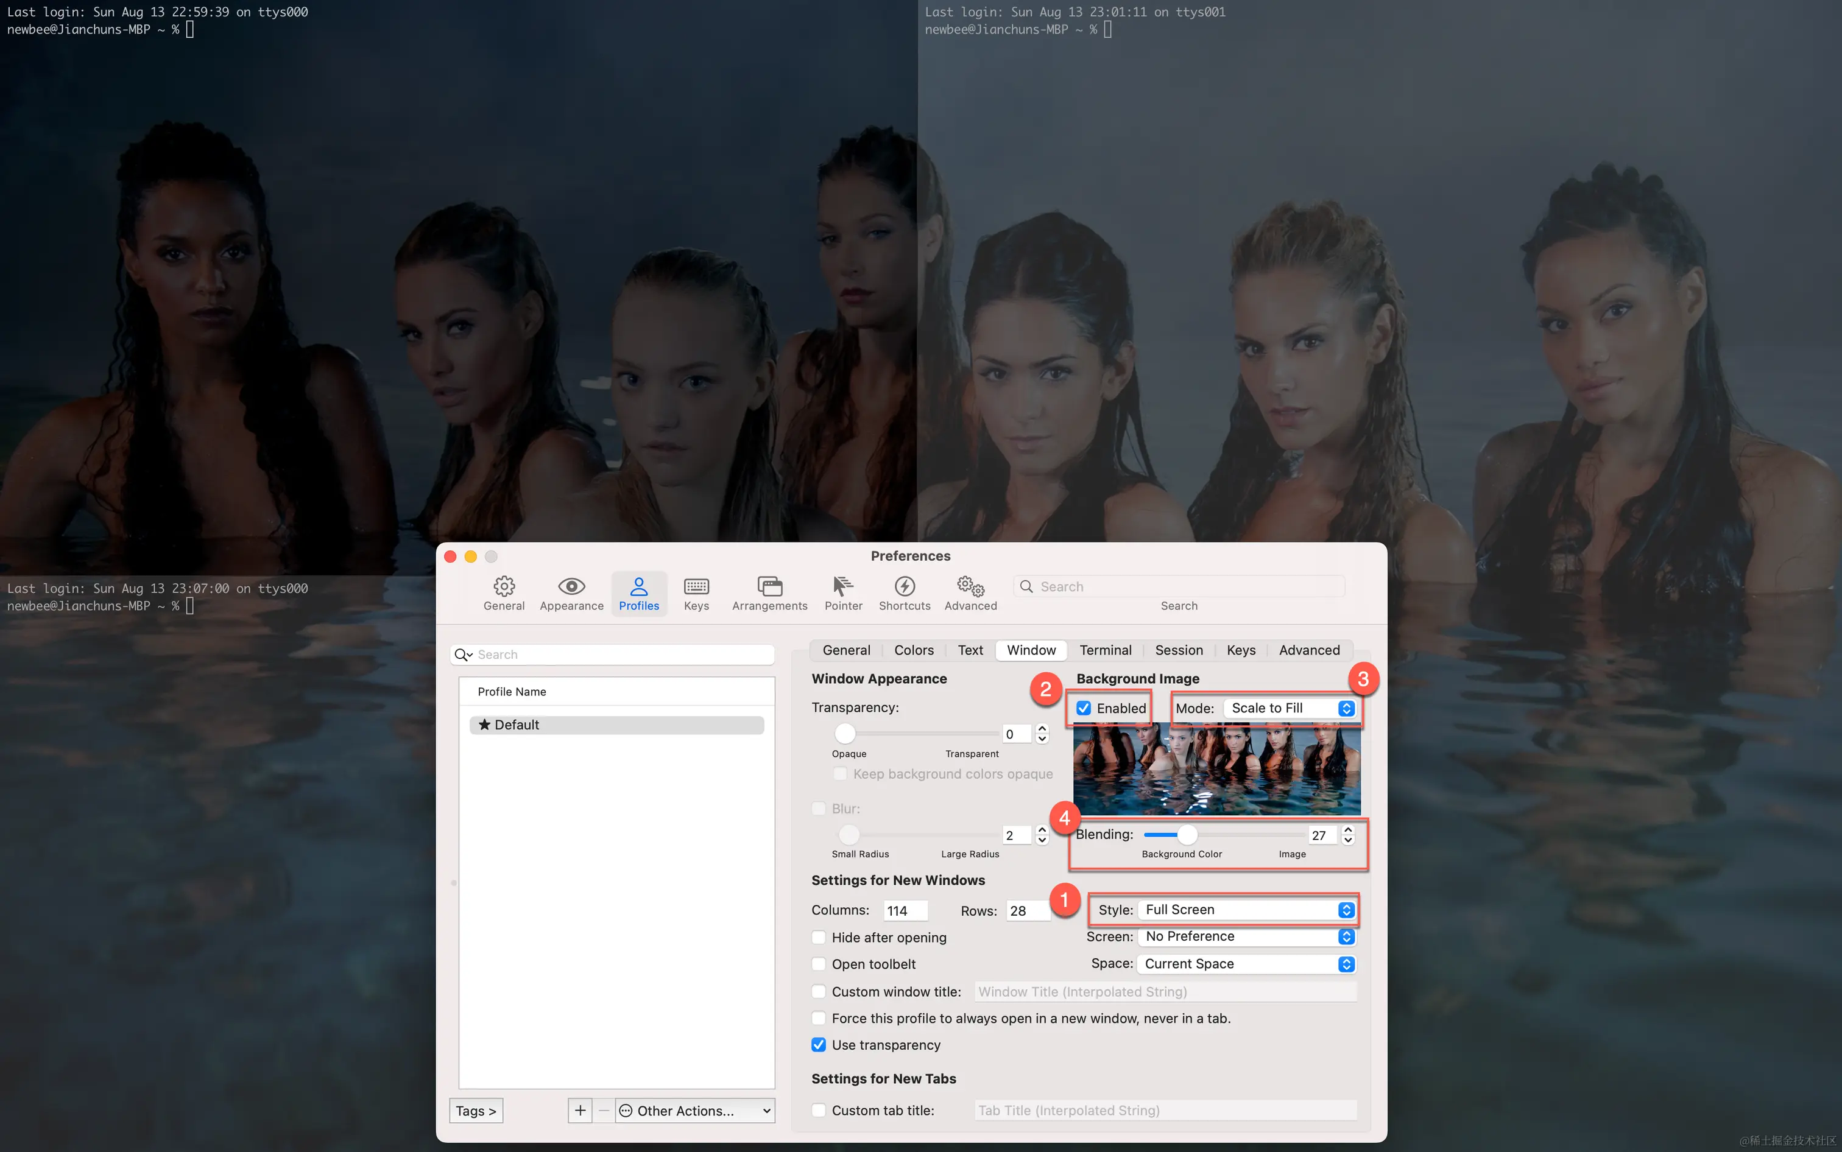Switch to the Colors tab
This screenshot has height=1152, width=1842.
tap(913, 651)
